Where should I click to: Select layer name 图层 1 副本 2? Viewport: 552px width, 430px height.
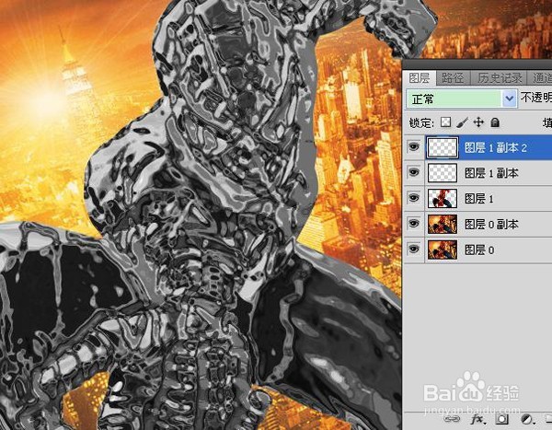[496, 147]
